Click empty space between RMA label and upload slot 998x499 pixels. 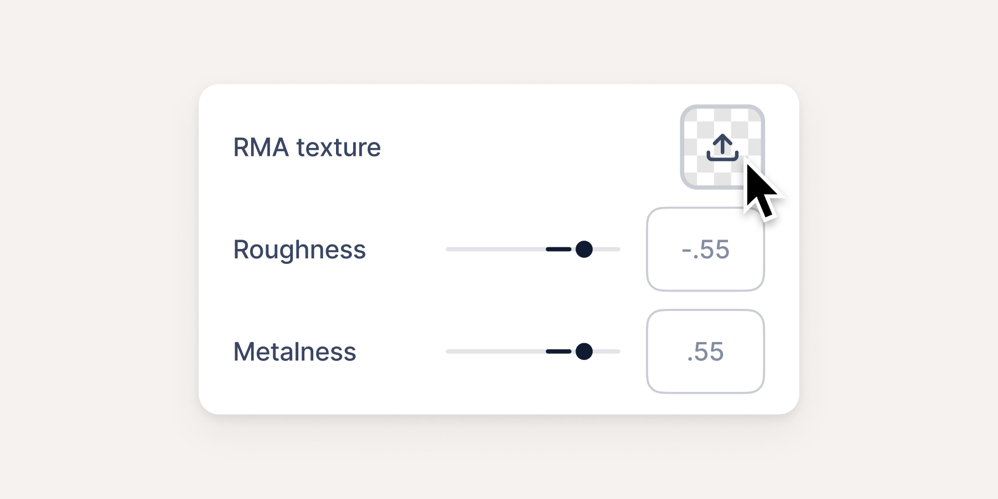coord(527,147)
